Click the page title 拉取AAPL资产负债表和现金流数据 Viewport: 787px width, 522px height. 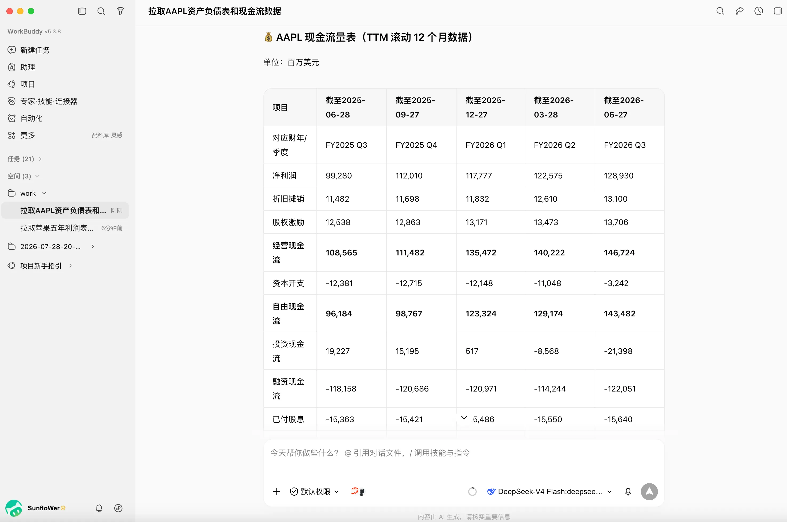click(215, 11)
